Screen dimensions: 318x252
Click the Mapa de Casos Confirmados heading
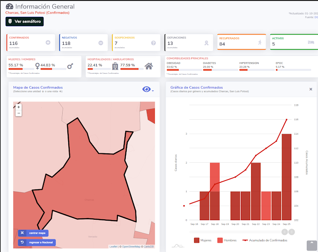[38, 87]
